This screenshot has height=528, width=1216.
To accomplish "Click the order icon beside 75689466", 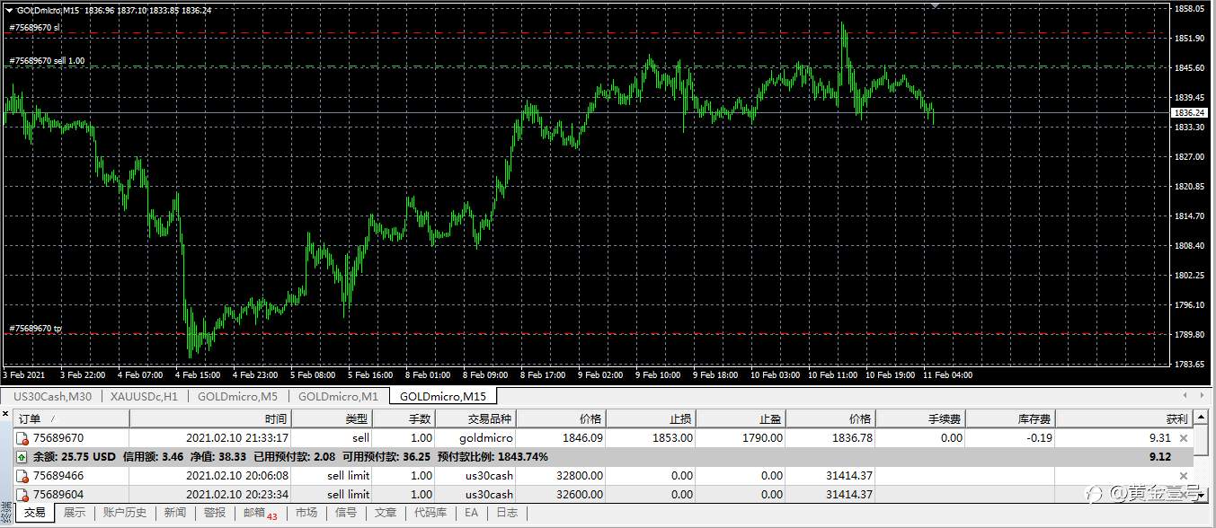I will (22, 476).
